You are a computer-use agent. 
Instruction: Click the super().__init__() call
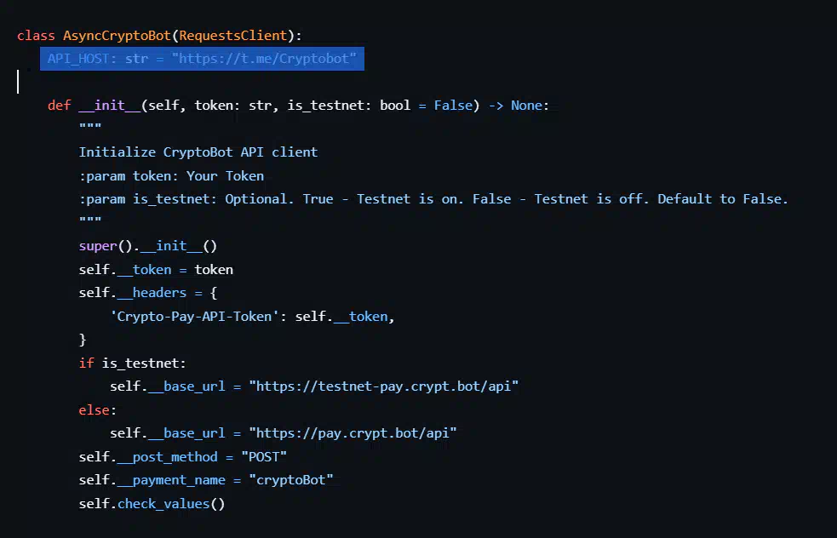point(148,246)
